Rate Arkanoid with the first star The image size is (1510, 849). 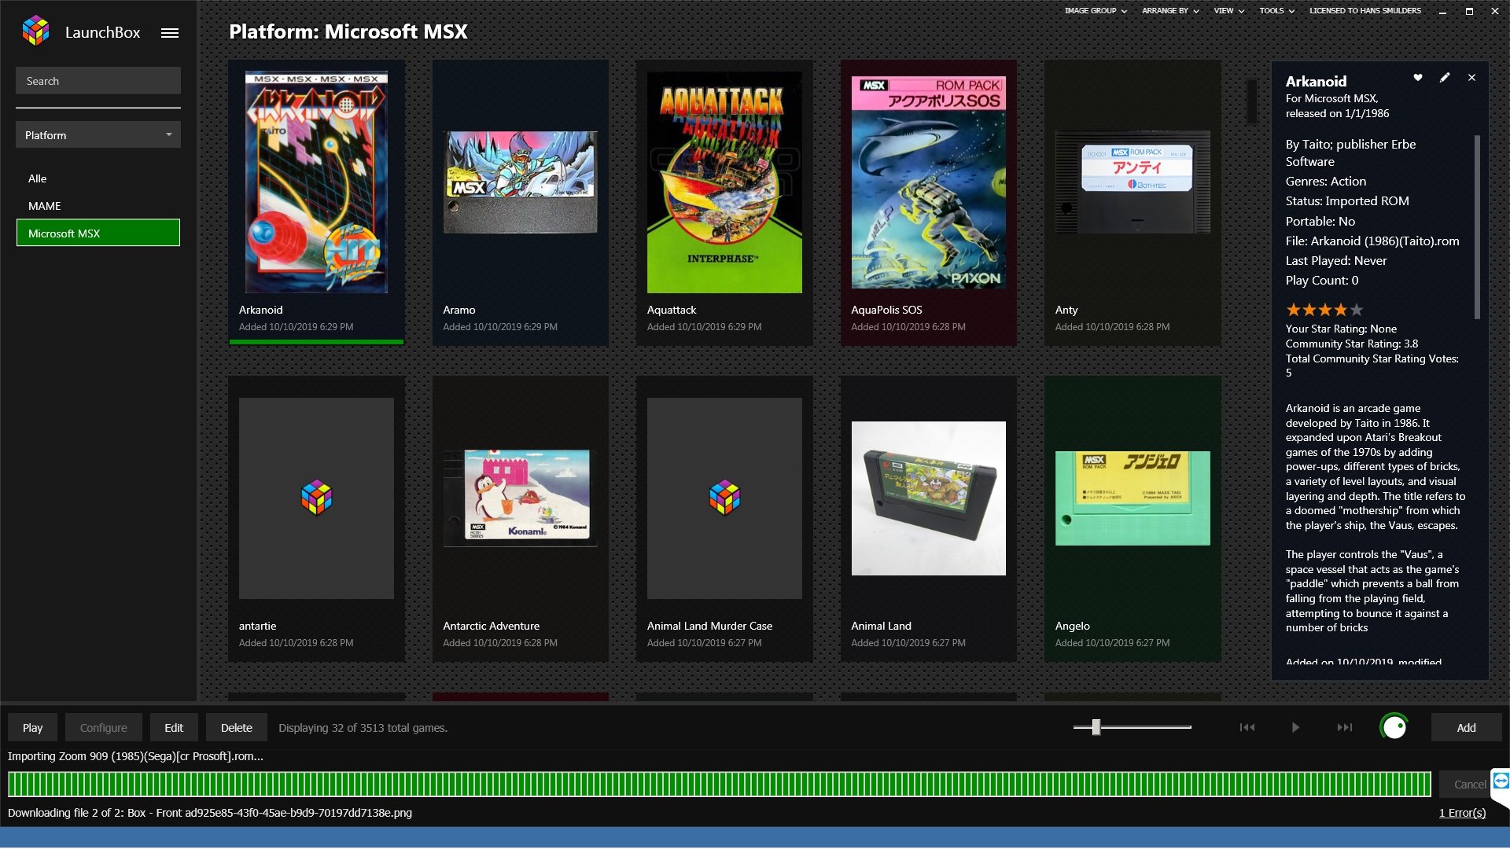pos(1293,310)
